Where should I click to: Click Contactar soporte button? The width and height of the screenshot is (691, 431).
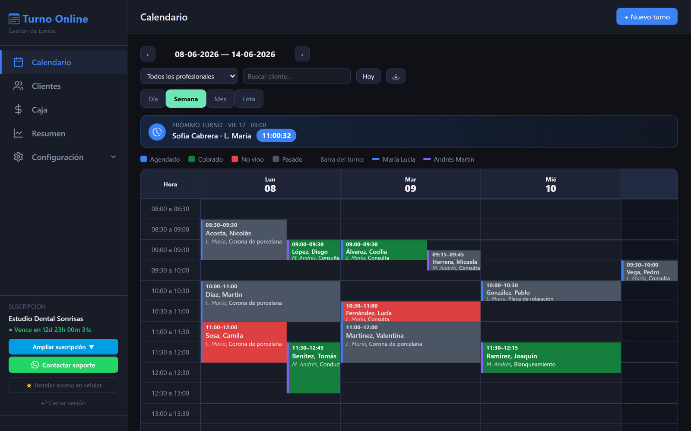click(63, 365)
